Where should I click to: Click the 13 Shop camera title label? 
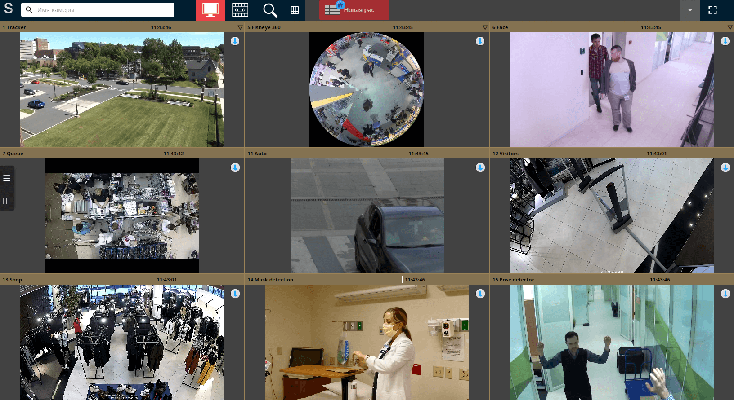click(x=12, y=280)
